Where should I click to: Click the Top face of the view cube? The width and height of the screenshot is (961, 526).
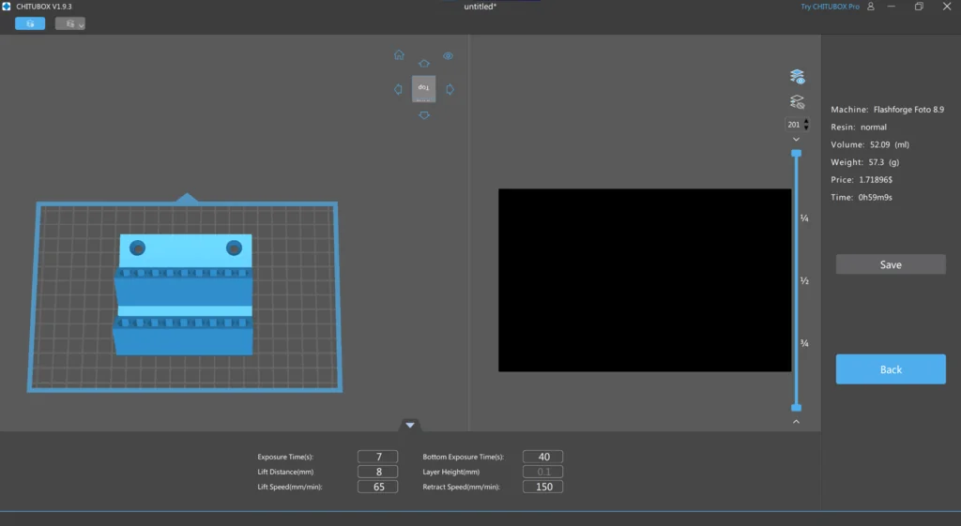pyautogui.click(x=423, y=88)
